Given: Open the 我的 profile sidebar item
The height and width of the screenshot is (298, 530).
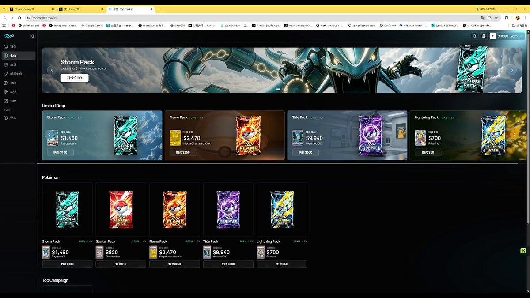Looking at the screenshot, I should (x=19, y=101).
